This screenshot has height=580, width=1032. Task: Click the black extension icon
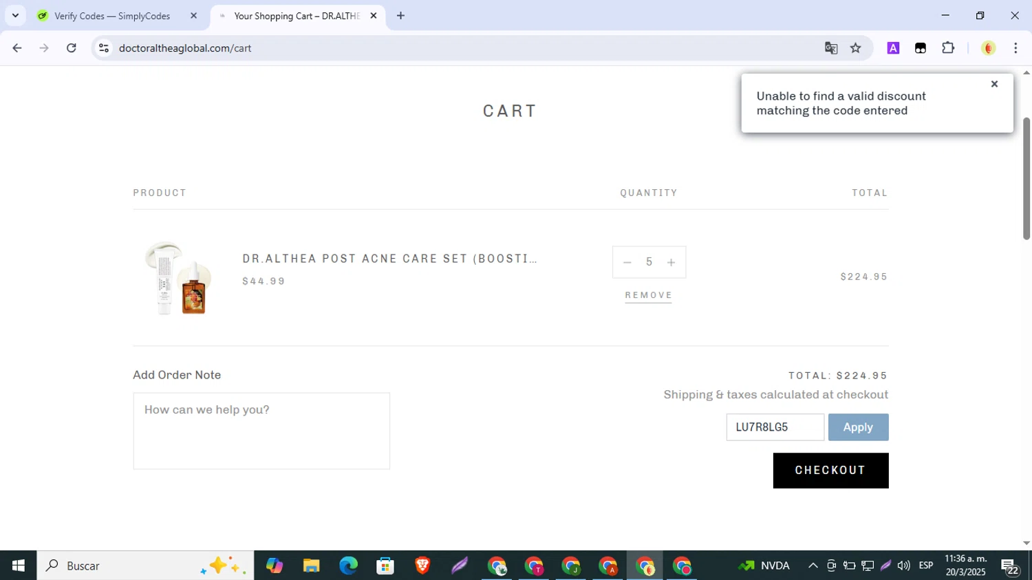click(x=921, y=48)
